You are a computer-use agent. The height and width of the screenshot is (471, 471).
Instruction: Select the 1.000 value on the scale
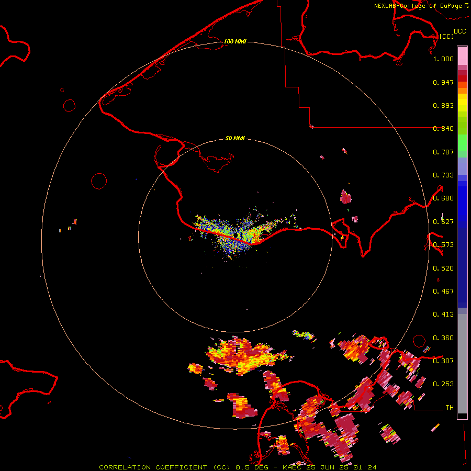tap(443, 59)
